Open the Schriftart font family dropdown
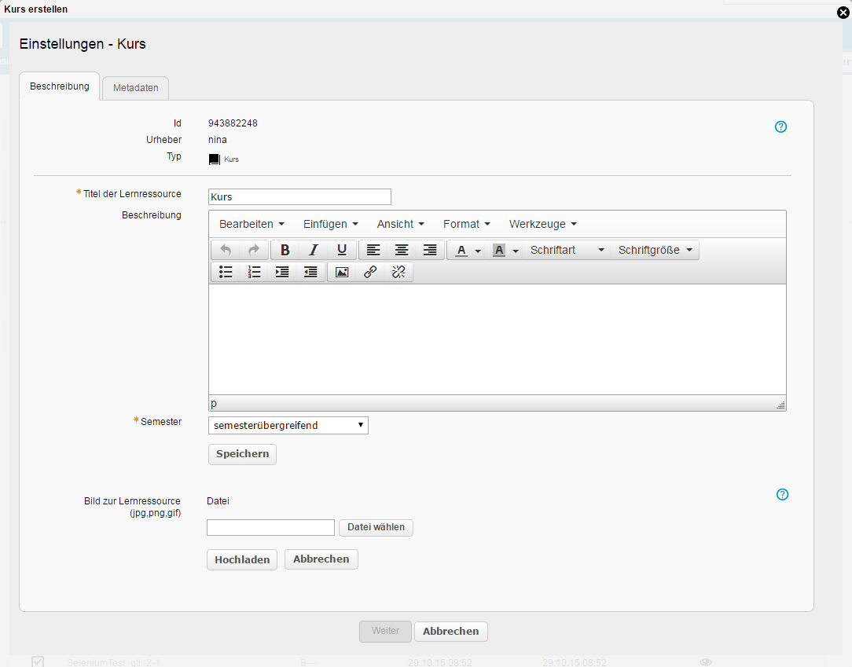Screen dimensions: 852x667 (x=567, y=250)
